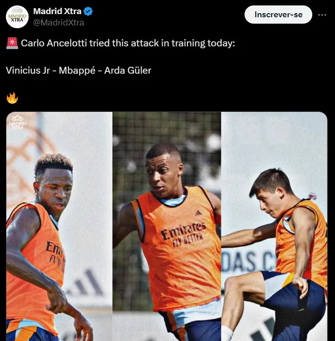Image resolution: width=335 pixels, height=341 pixels.
Task: Click the partial Emirates text on left bib
Action: click(55, 256)
